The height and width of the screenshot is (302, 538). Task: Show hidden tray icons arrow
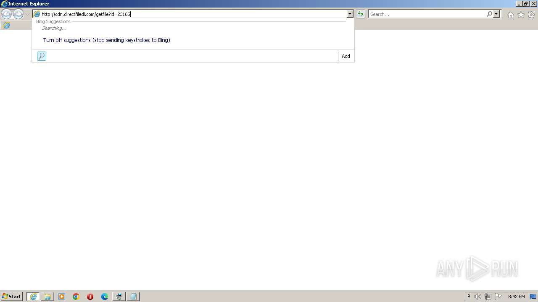point(469,297)
